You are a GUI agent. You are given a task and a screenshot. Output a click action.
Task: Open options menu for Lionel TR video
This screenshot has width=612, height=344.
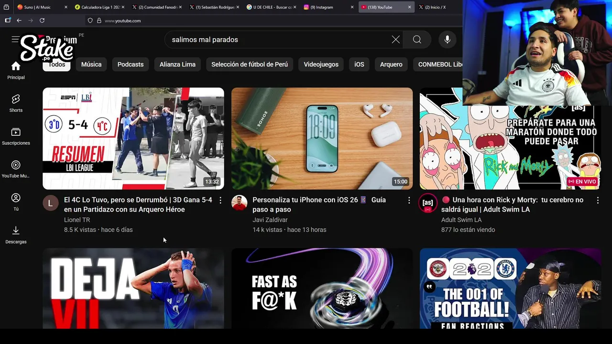click(220, 201)
